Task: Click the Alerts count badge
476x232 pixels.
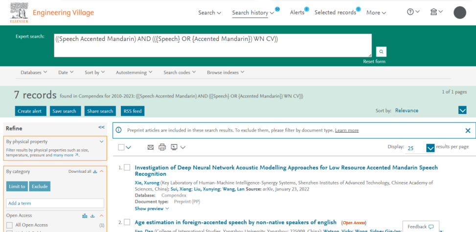Action: coord(307,9)
